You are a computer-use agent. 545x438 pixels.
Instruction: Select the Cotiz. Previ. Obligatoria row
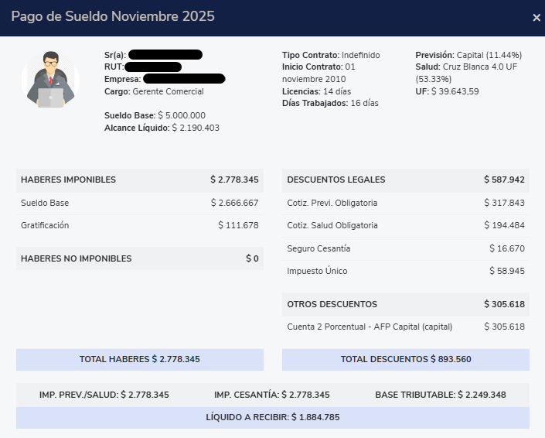click(x=405, y=203)
